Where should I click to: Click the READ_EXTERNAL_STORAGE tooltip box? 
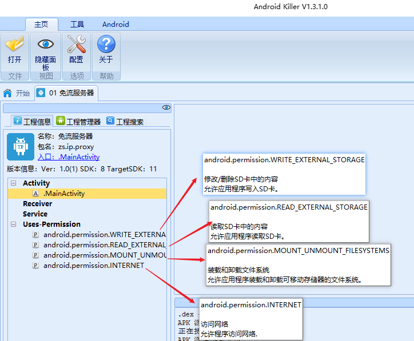tap(289, 222)
